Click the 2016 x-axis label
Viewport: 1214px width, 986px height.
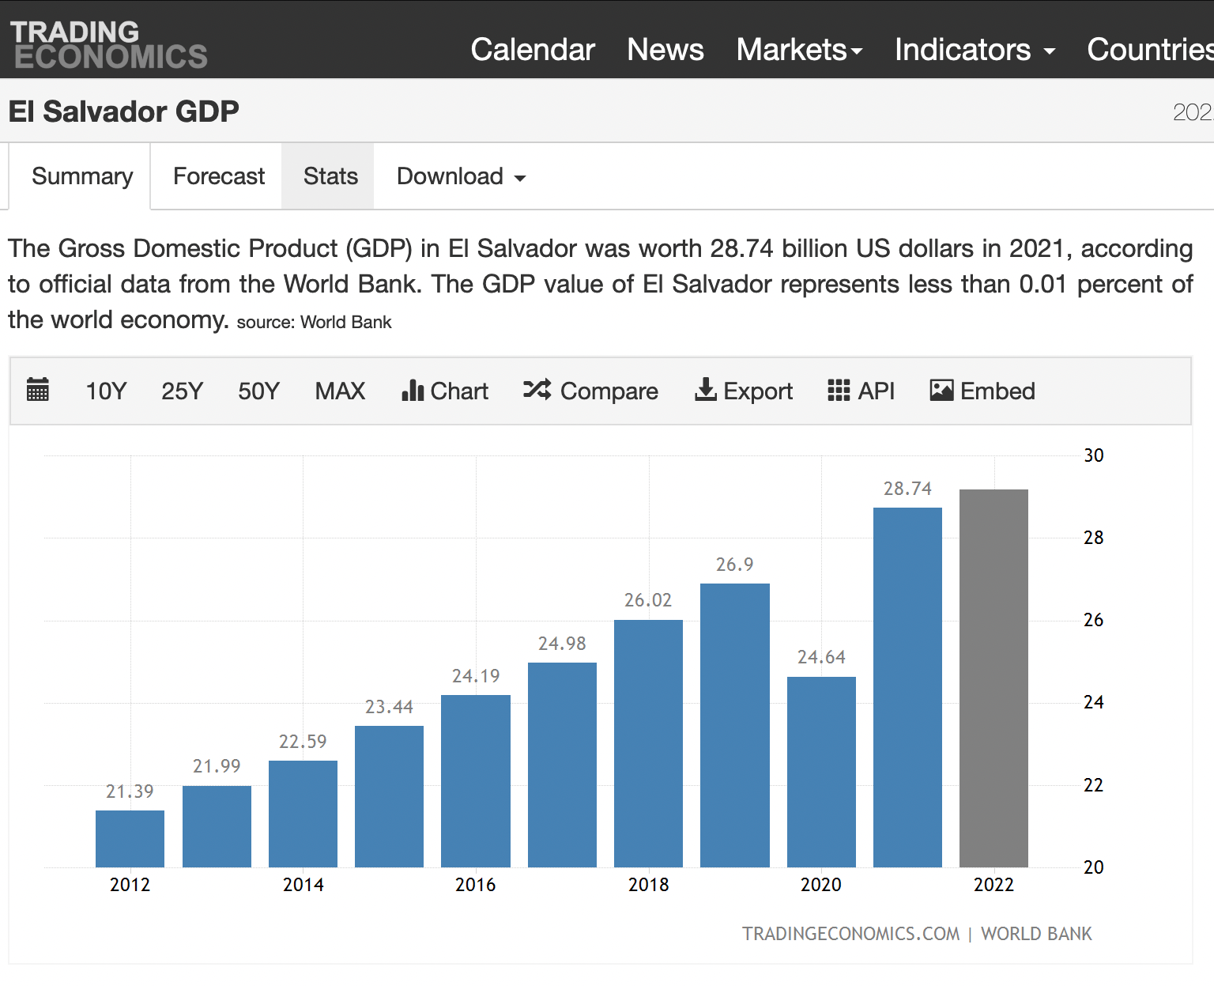(476, 885)
